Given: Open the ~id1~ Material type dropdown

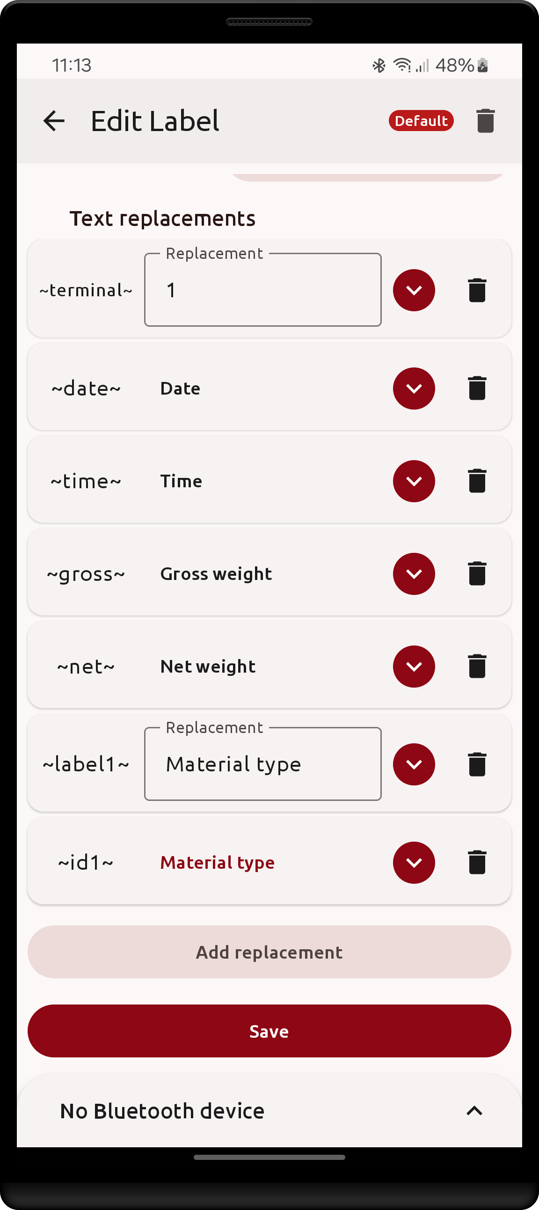Looking at the screenshot, I should click(x=414, y=862).
